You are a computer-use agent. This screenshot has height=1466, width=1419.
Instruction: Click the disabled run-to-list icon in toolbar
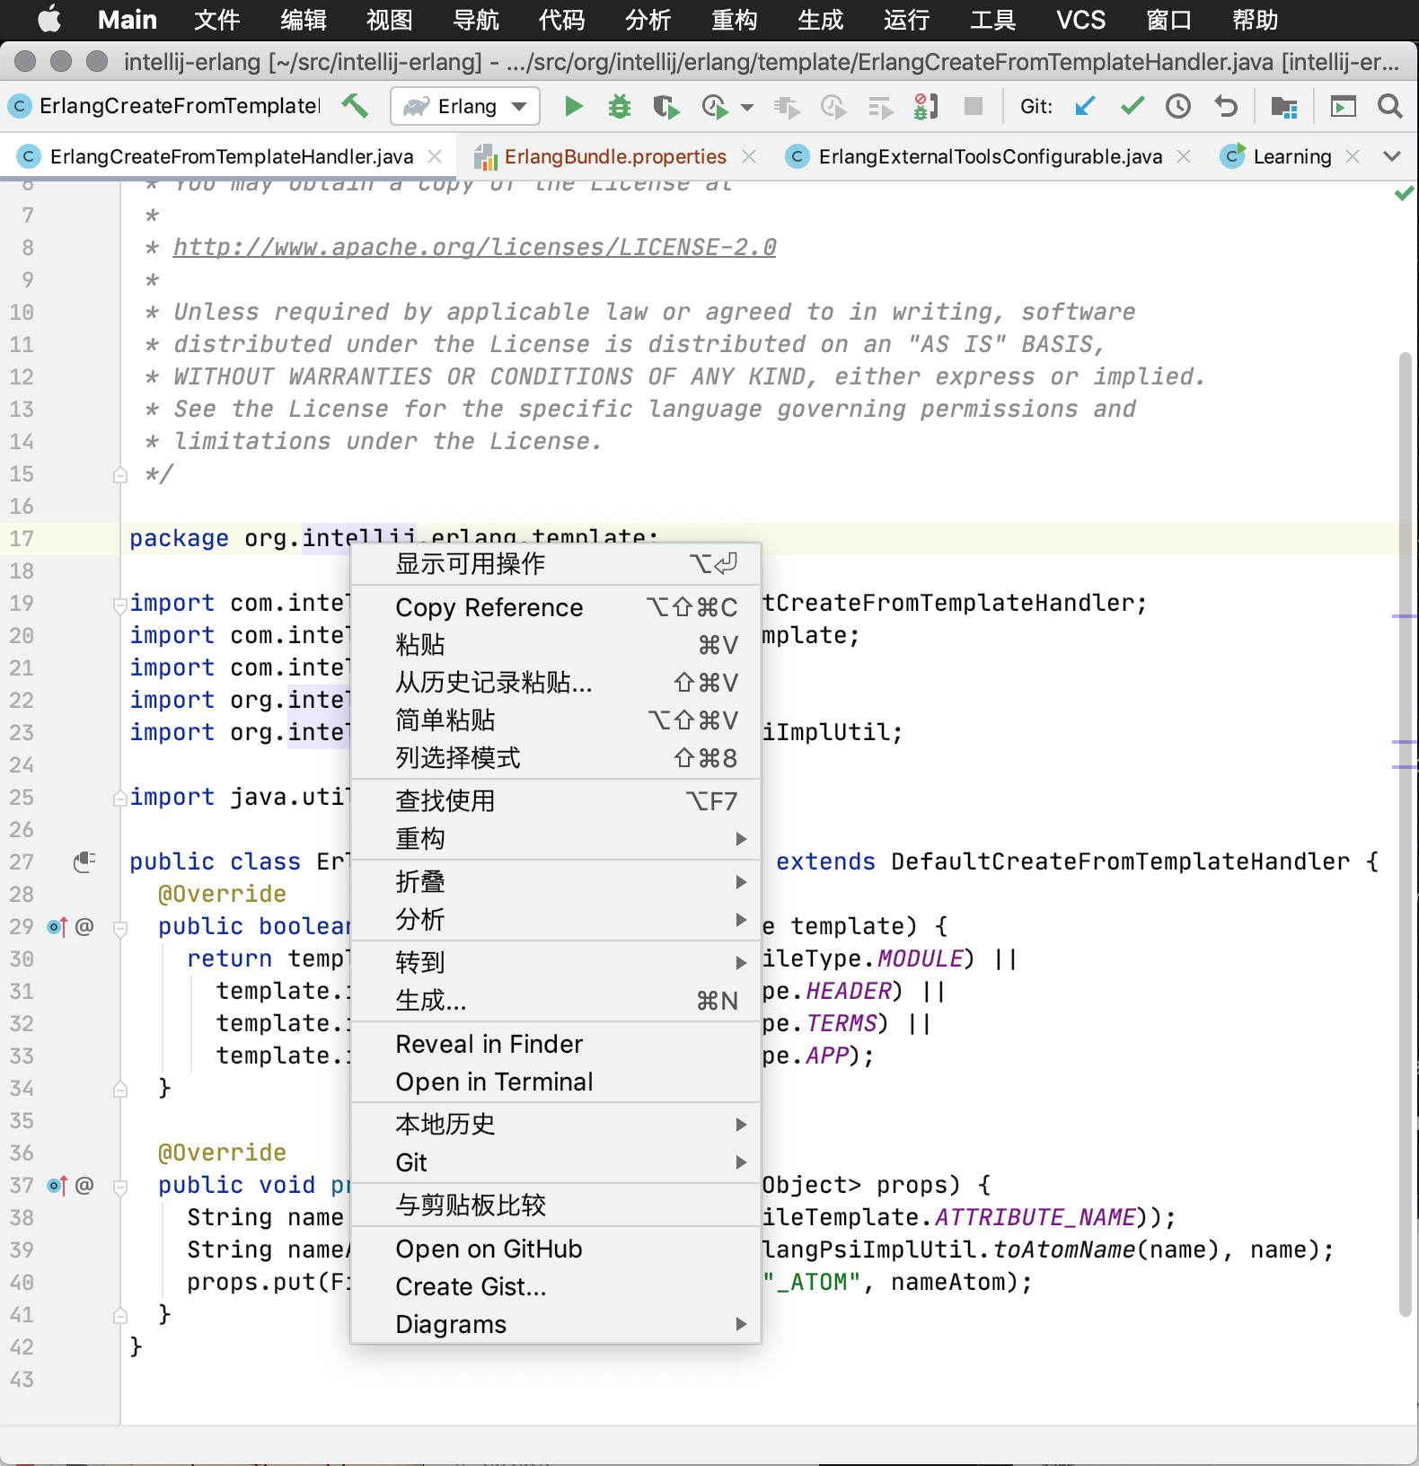(880, 107)
